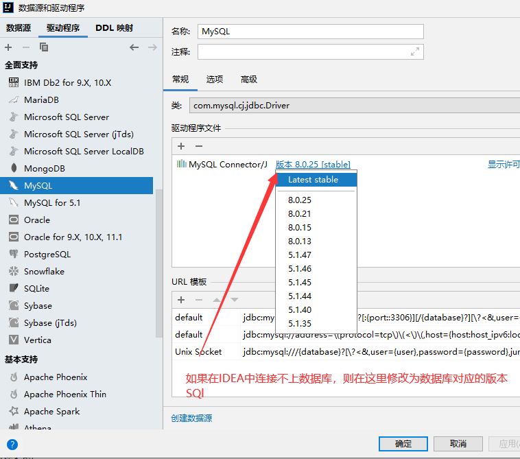Open the 版本 8.0.25 [stable] version dropdown

click(313, 165)
